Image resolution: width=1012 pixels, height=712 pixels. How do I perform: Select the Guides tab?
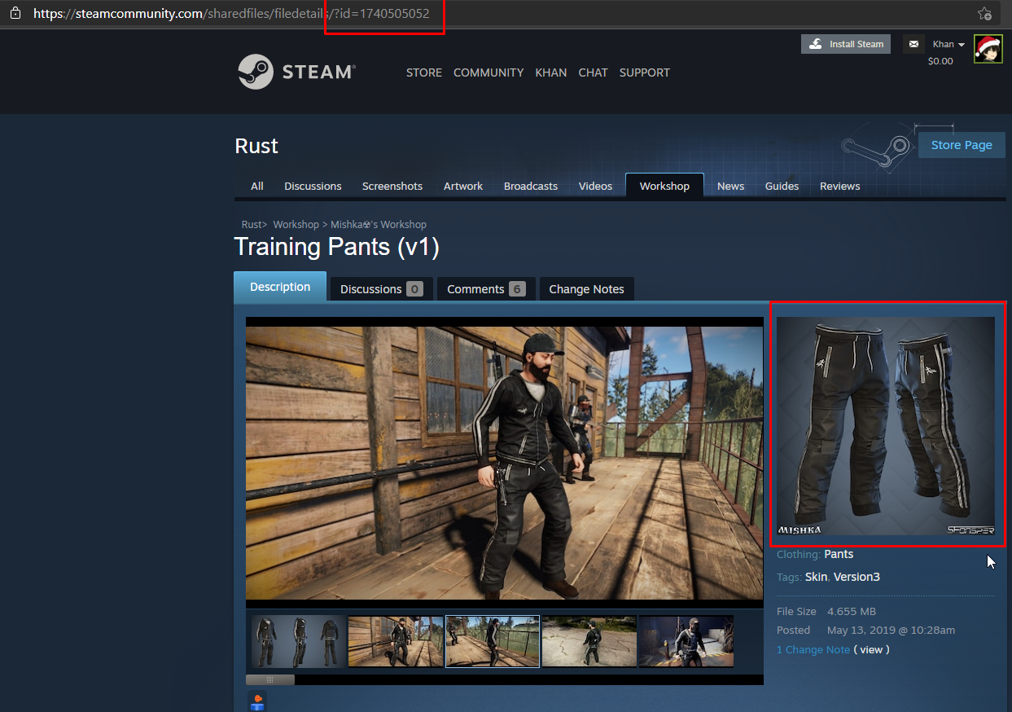tap(782, 186)
